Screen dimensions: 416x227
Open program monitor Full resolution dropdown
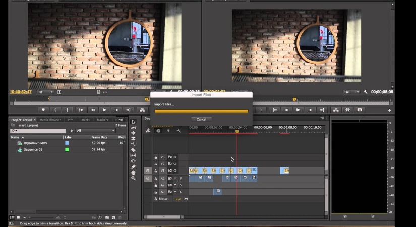click(351, 92)
